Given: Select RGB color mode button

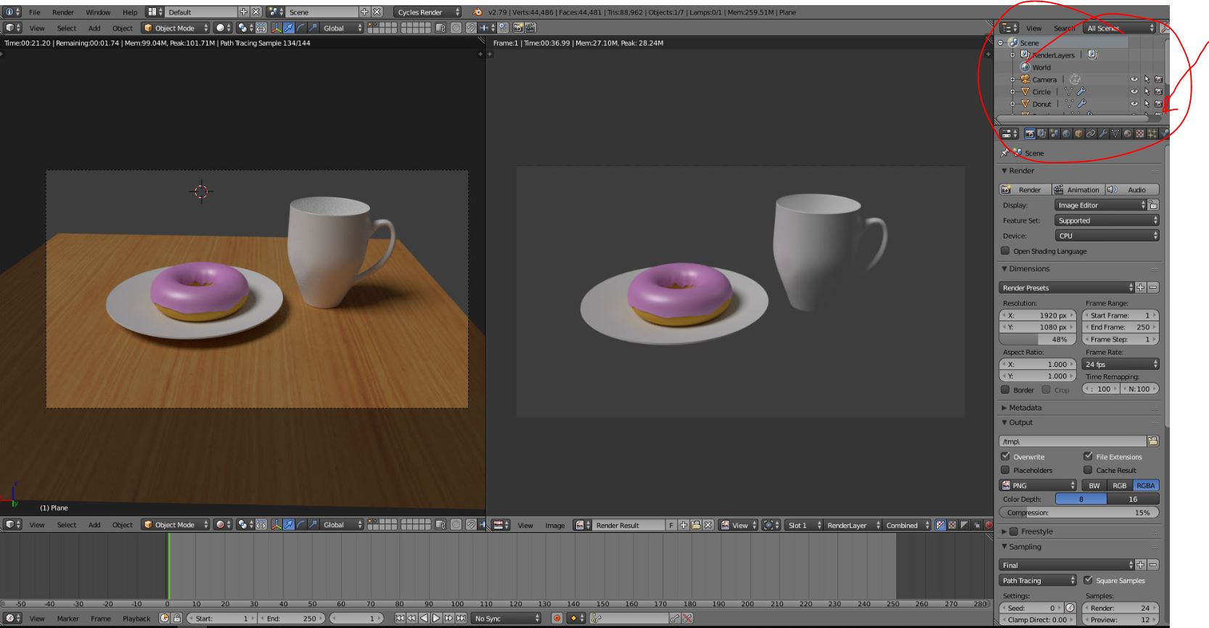Looking at the screenshot, I should (x=1120, y=485).
